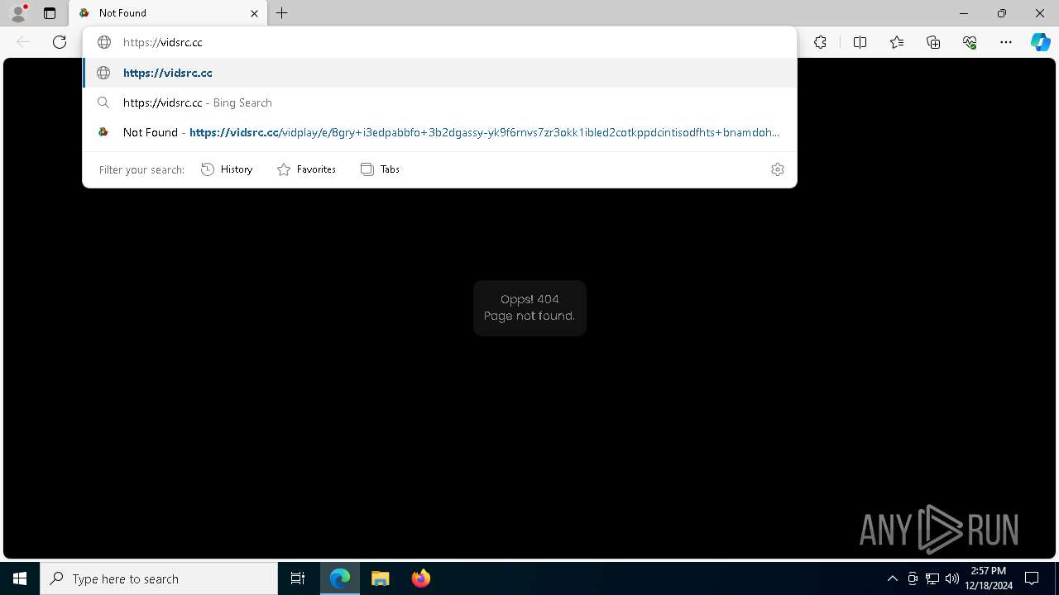Open the Windows Start menu
Image resolution: width=1059 pixels, height=595 pixels.
pos(20,578)
